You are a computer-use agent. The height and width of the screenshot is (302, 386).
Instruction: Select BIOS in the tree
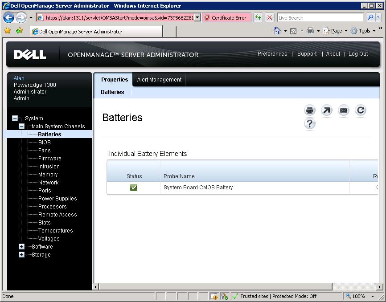pyautogui.click(x=45, y=143)
